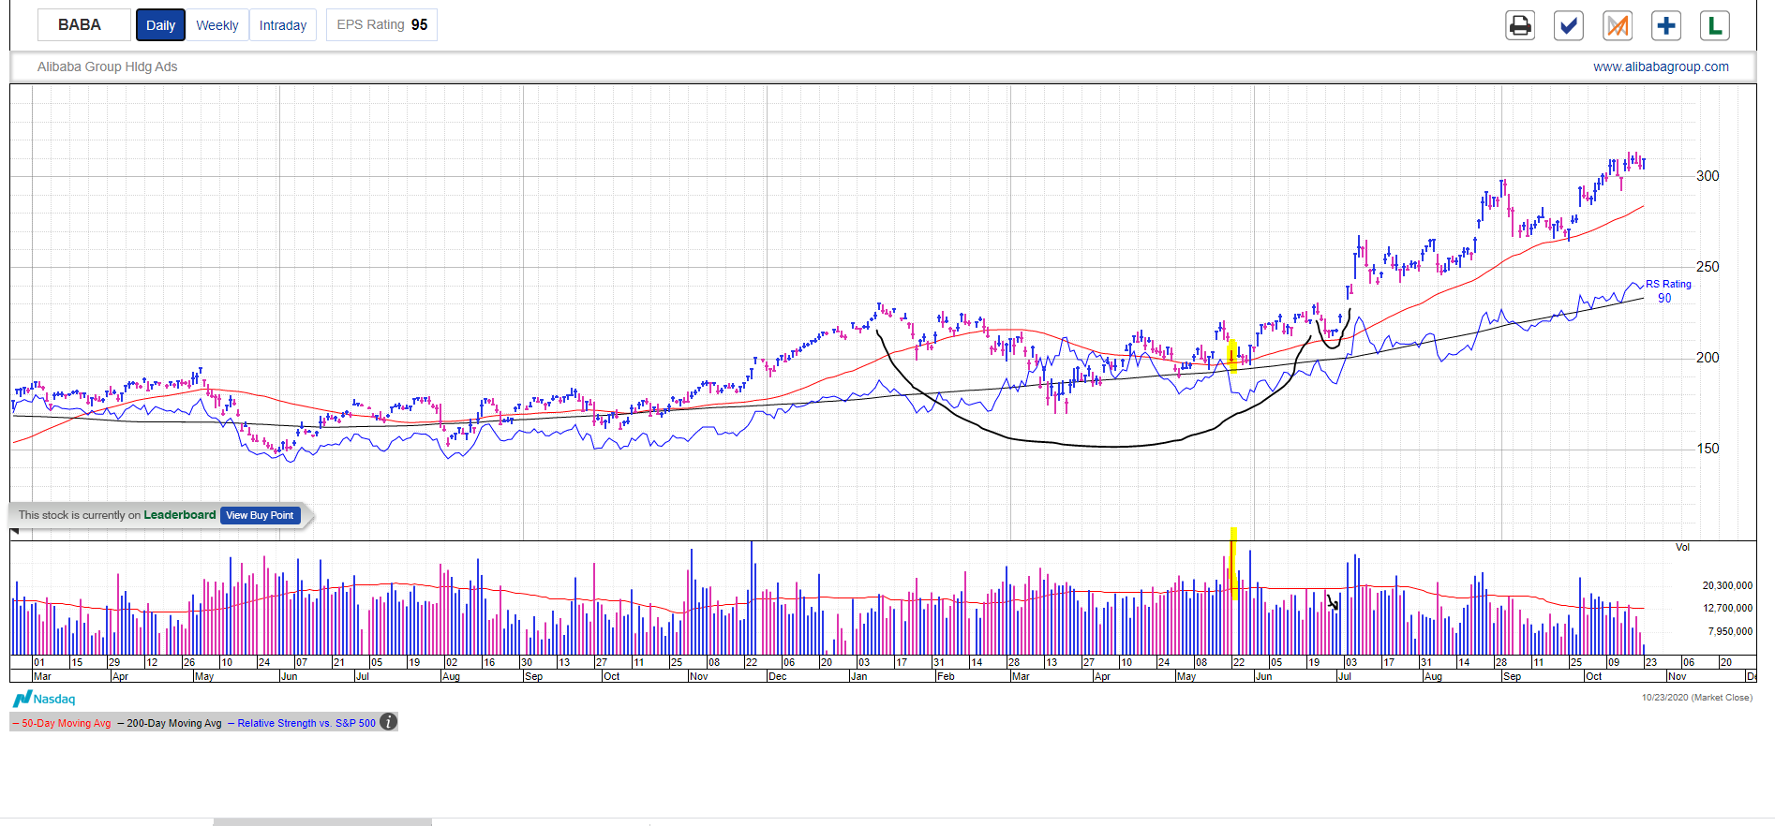1775x826 pixels.
Task: Select the Intraday chart tab
Action: tap(283, 25)
